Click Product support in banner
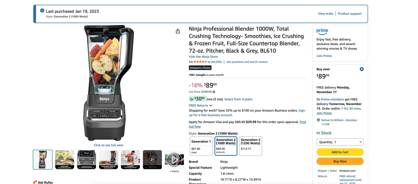Image resolution: width=418 pixels, height=184 pixels. 349,14
